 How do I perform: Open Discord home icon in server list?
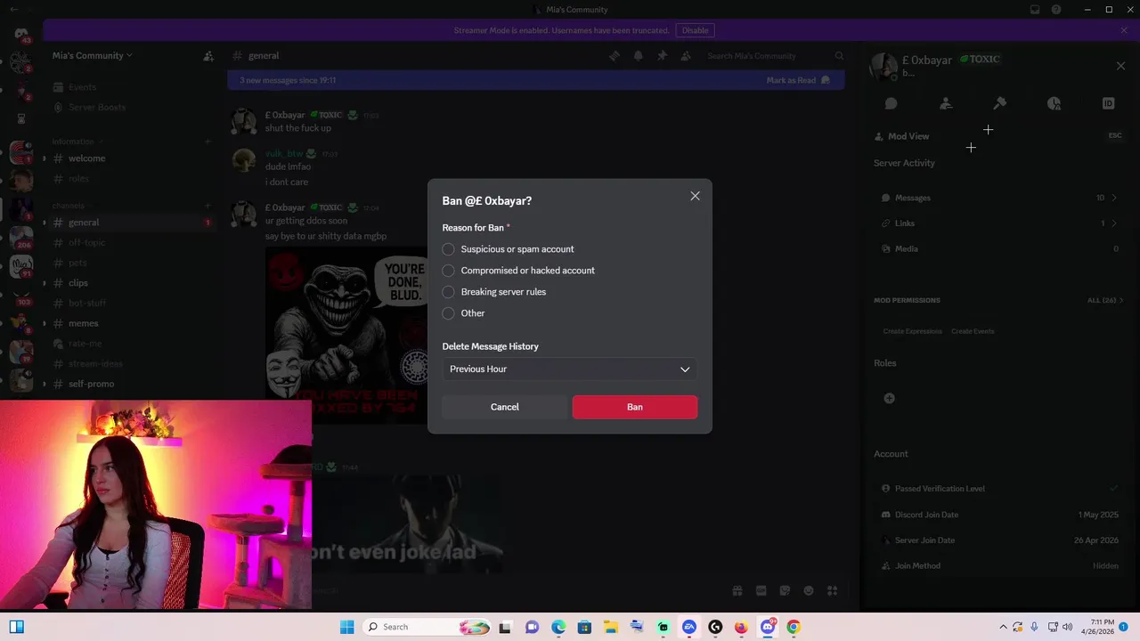pos(21,36)
